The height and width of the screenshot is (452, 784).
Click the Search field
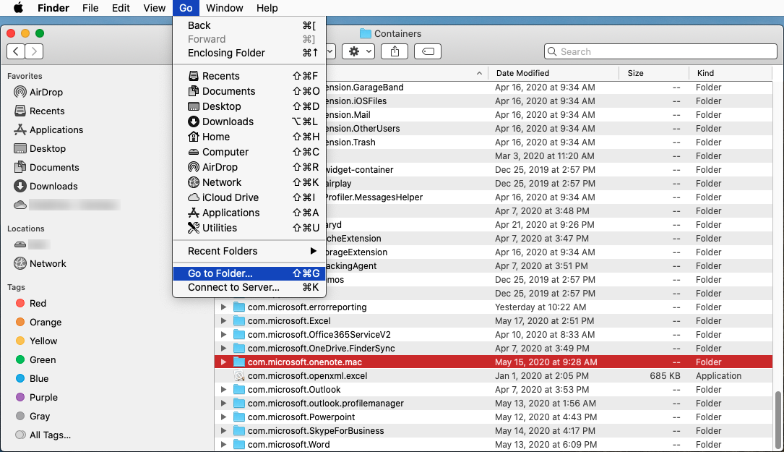(x=660, y=51)
